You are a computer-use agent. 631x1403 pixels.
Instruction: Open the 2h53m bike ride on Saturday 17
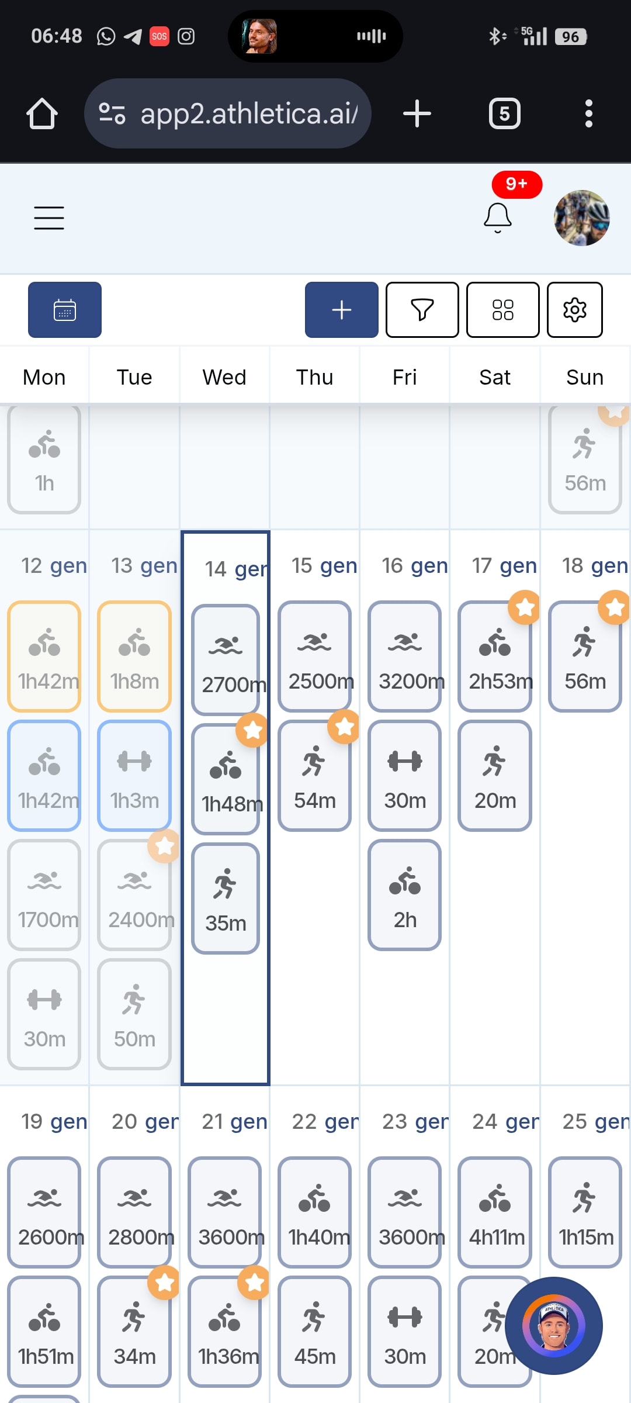coord(495,656)
